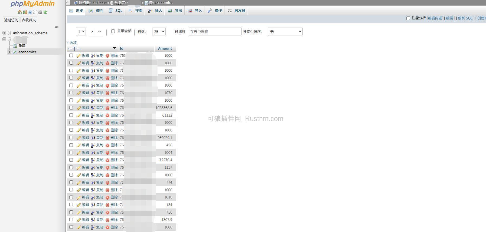Go to the 插入 insert tab
The height and width of the screenshot is (232, 486).
(x=155, y=11)
